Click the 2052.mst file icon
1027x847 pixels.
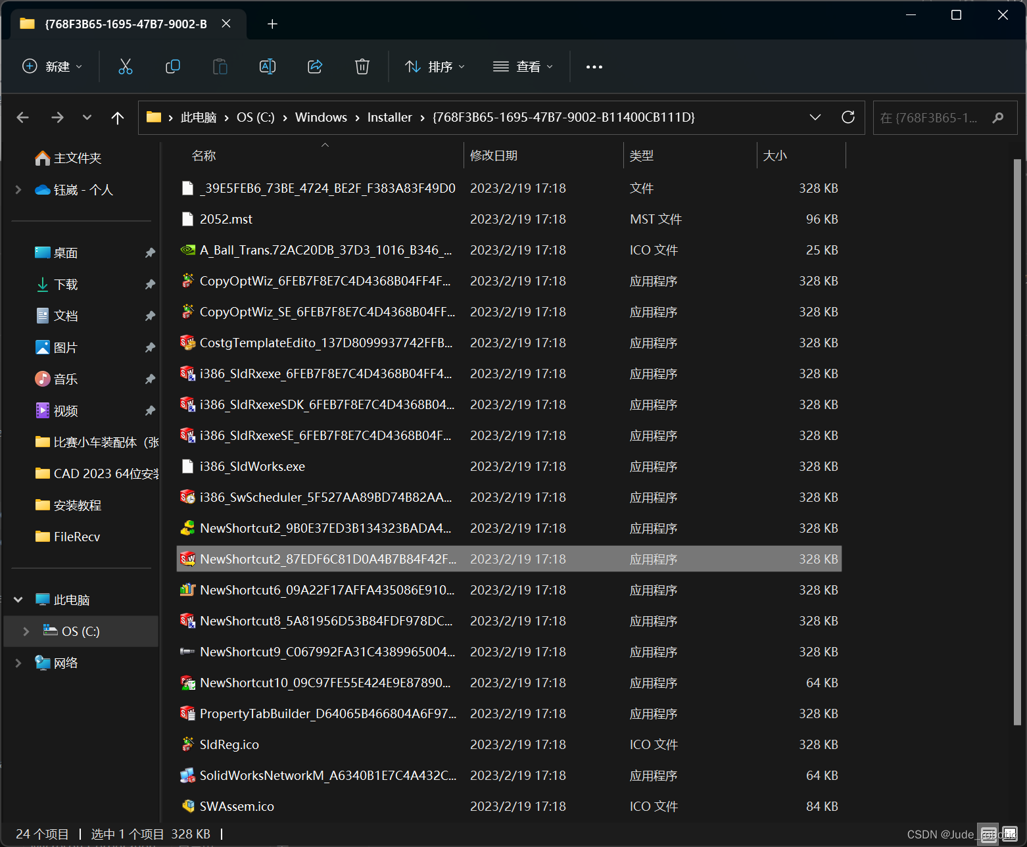[187, 219]
